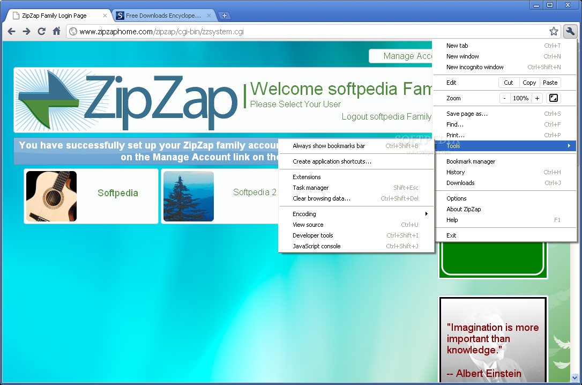Click the Softpedia user name link
This screenshot has width=582, height=385.
point(118,193)
